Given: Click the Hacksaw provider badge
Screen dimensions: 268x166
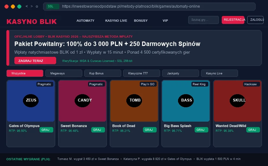Looking at the screenshot, I should [251, 84].
